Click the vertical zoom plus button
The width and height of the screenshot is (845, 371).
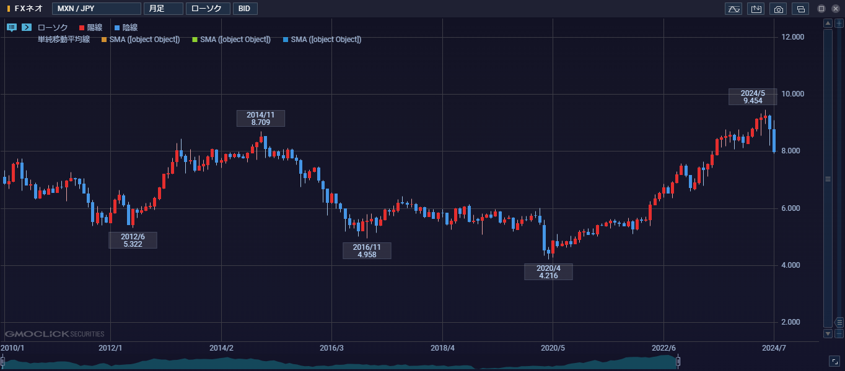point(839,23)
